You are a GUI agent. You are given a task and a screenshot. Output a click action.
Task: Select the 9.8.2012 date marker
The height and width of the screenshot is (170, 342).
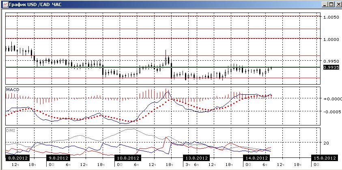tap(58, 158)
